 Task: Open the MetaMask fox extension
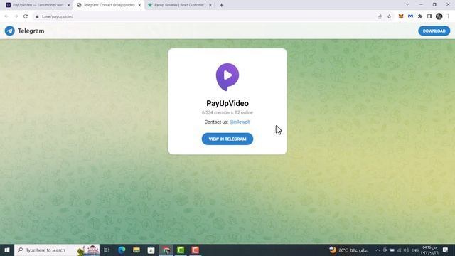(401, 16)
